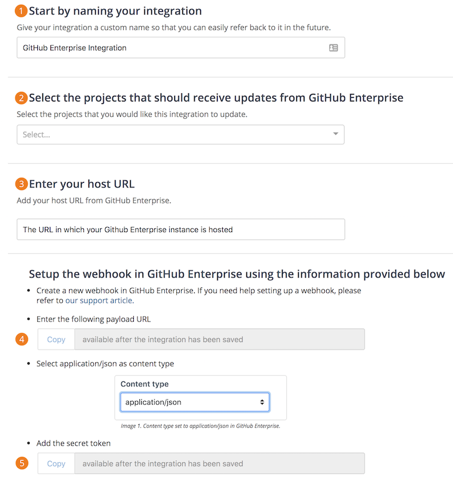Click the 'Setup the webhook in GitHub Enterprise' heading
This screenshot has width=453, height=479.
[236, 274]
